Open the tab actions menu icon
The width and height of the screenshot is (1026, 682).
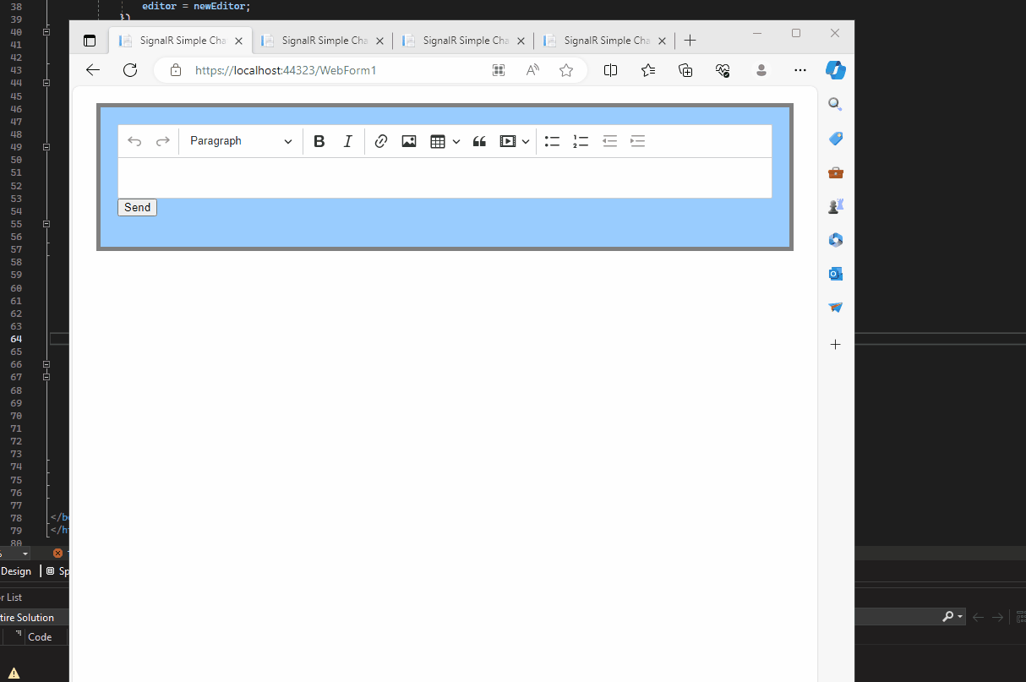90,41
